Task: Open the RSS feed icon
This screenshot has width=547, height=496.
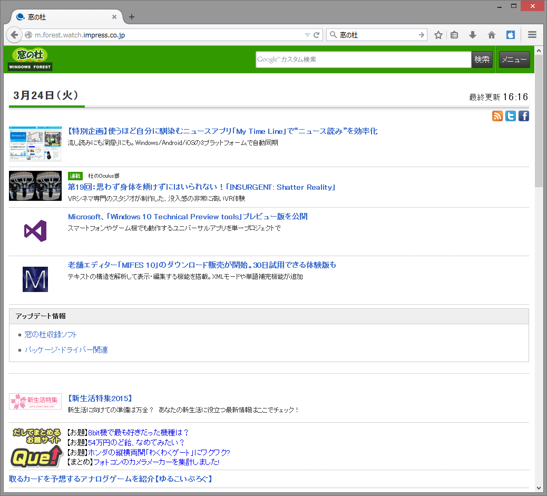Action: 497,116
